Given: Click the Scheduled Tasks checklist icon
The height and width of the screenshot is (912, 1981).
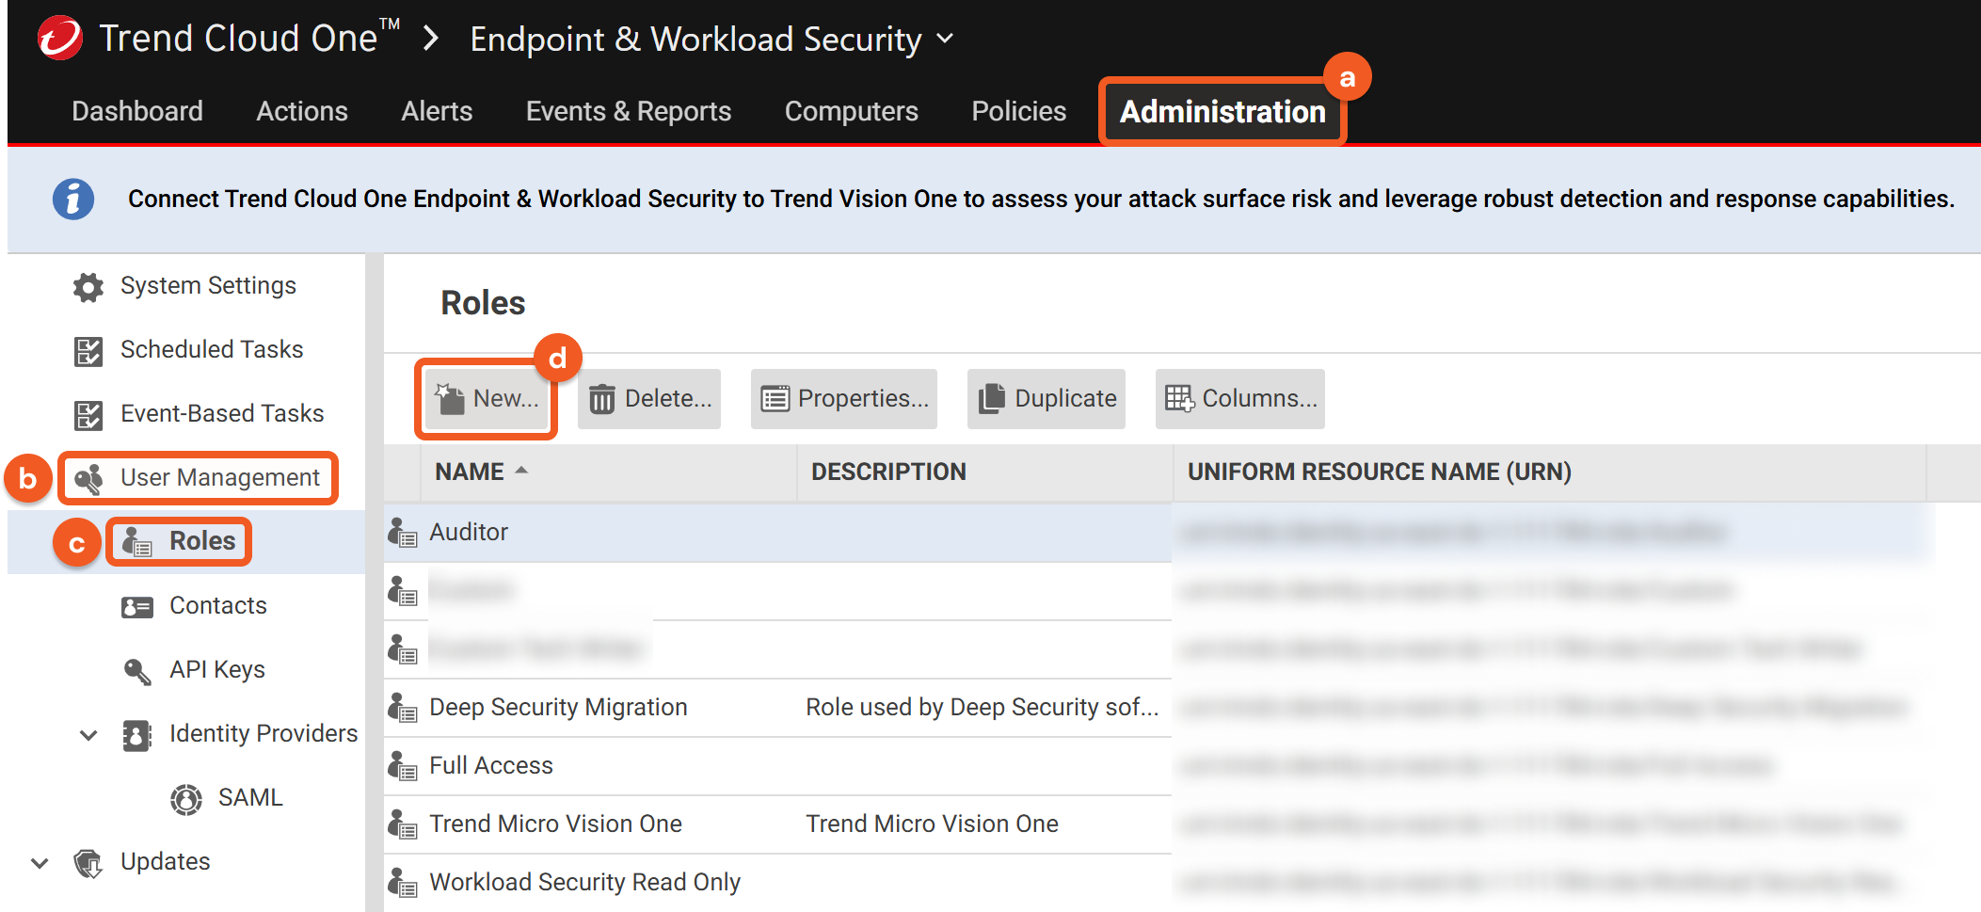Looking at the screenshot, I should click(88, 351).
